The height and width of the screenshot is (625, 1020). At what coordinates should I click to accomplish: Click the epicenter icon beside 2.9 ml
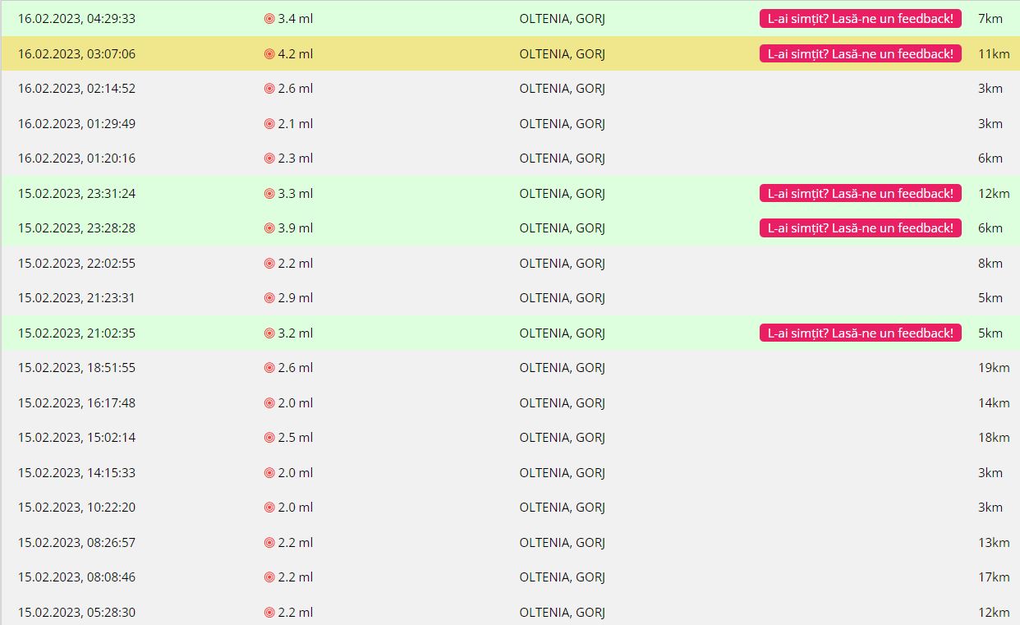click(269, 298)
